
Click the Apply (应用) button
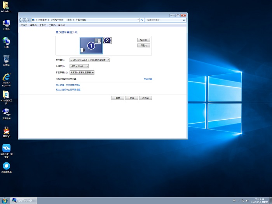146,98
